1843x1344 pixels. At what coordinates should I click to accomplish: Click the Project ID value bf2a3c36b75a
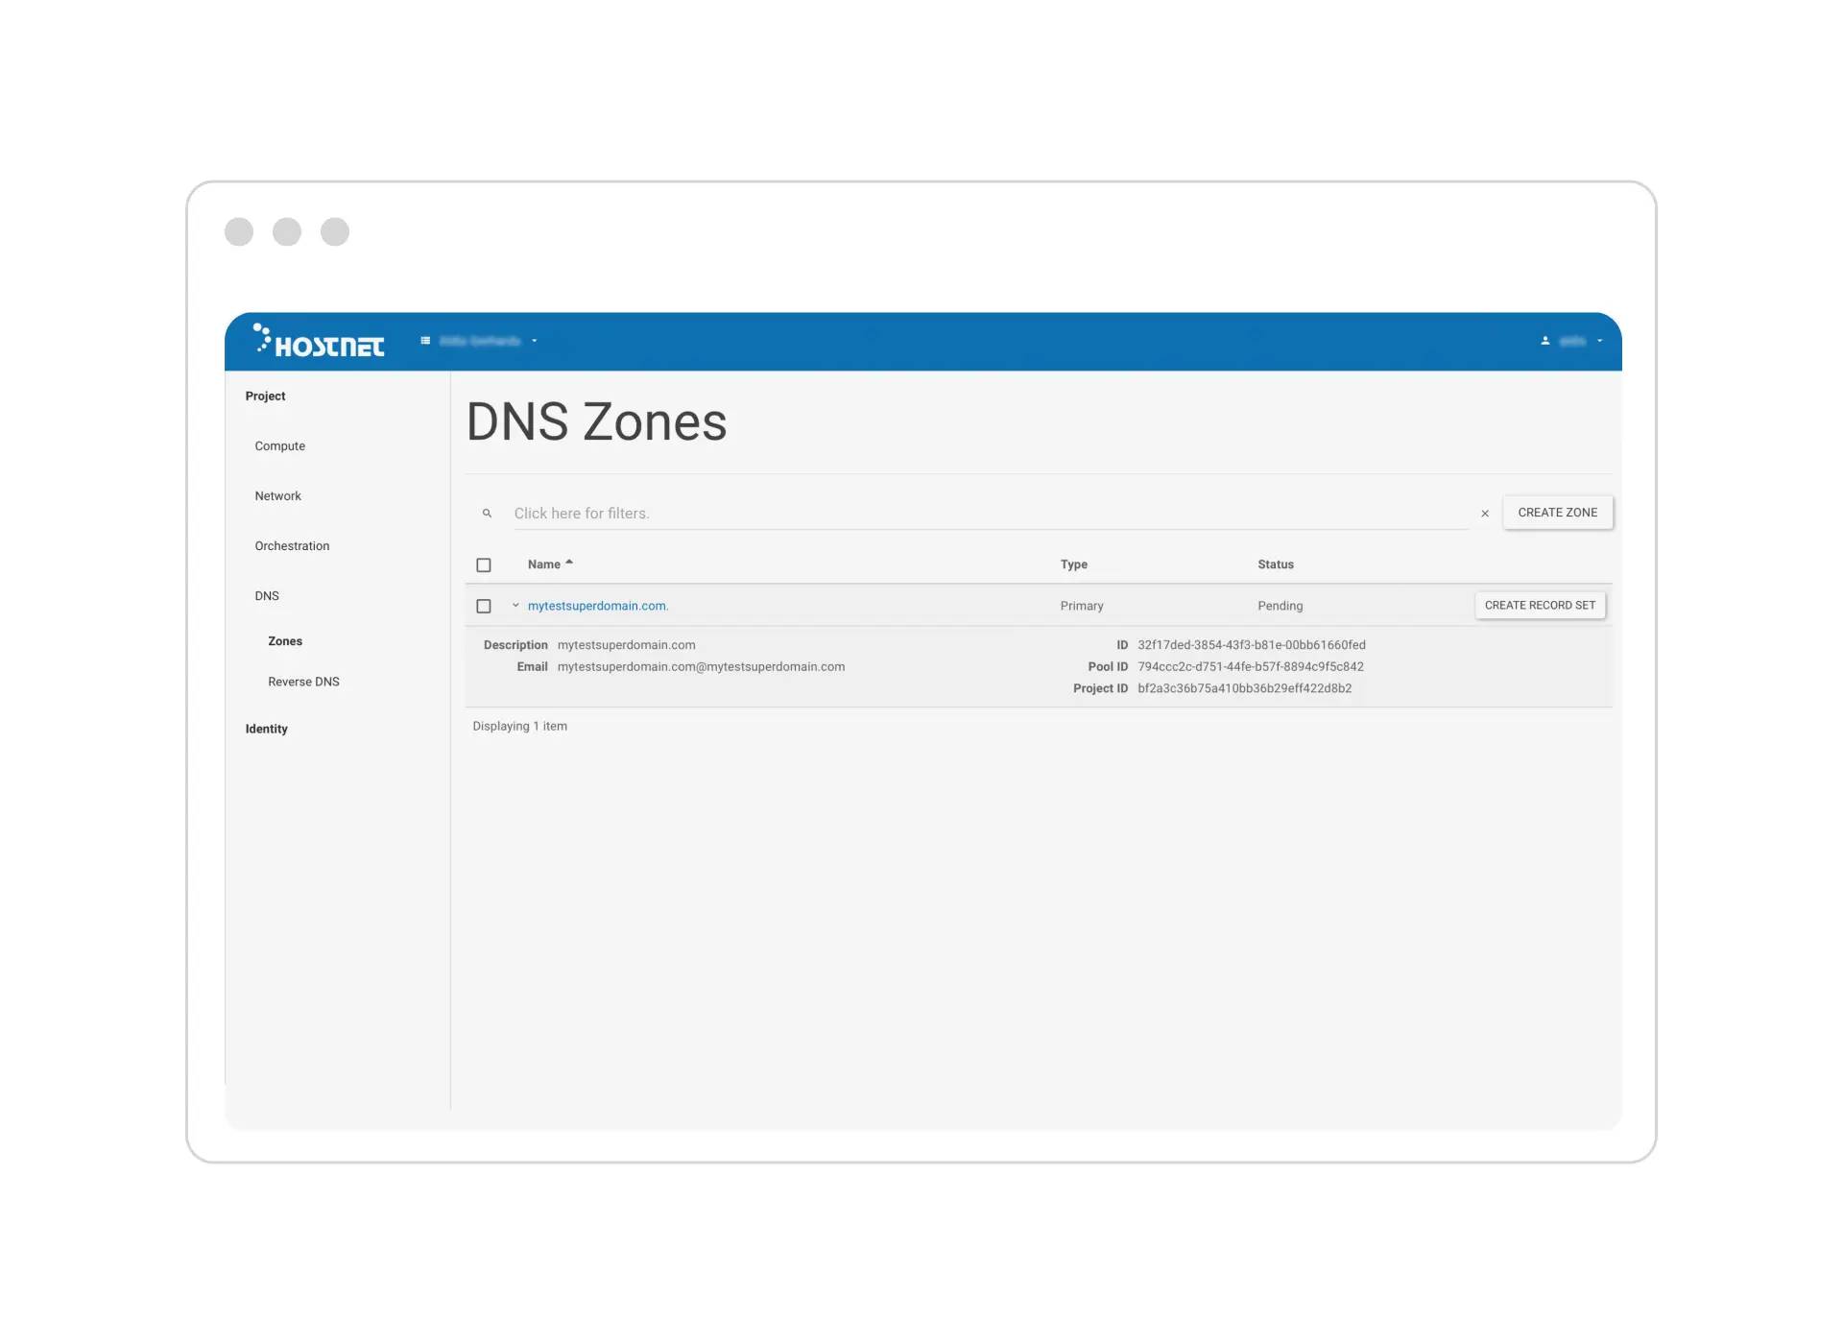click(x=1245, y=688)
